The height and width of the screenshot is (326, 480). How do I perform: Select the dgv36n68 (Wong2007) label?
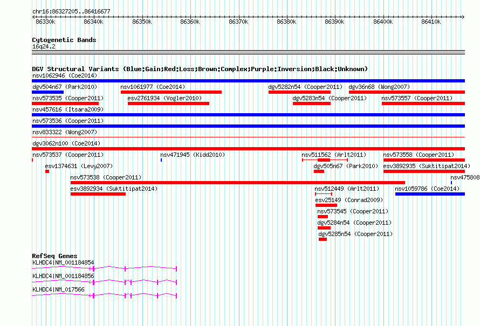pos(379,87)
